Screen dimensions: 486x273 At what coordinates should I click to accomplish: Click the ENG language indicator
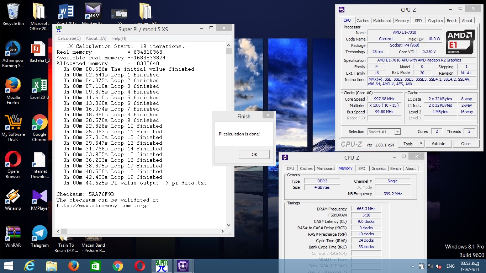450,266
